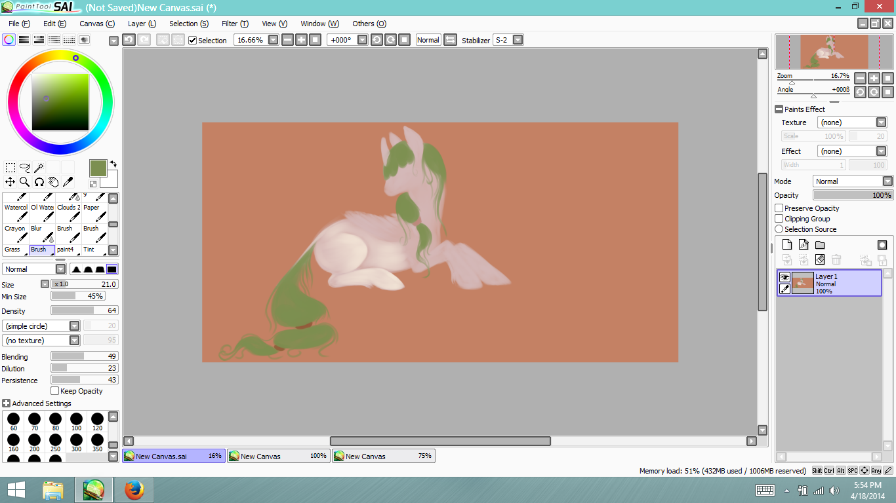Viewport: 896px width, 503px height.
Task: Open the layer blending Mode dropdown
Action: [887, 181]
